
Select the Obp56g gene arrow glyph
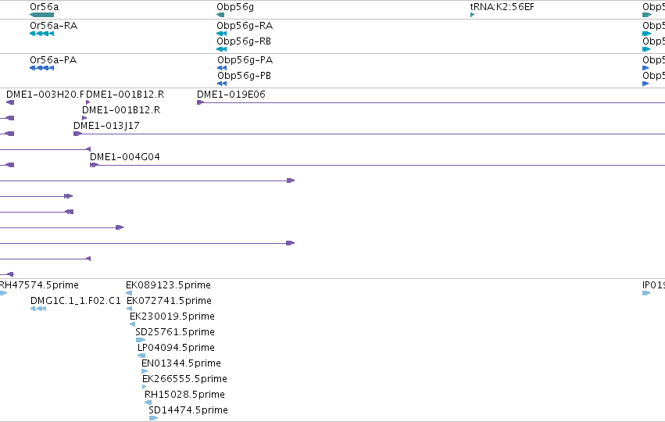click(220, 15)
